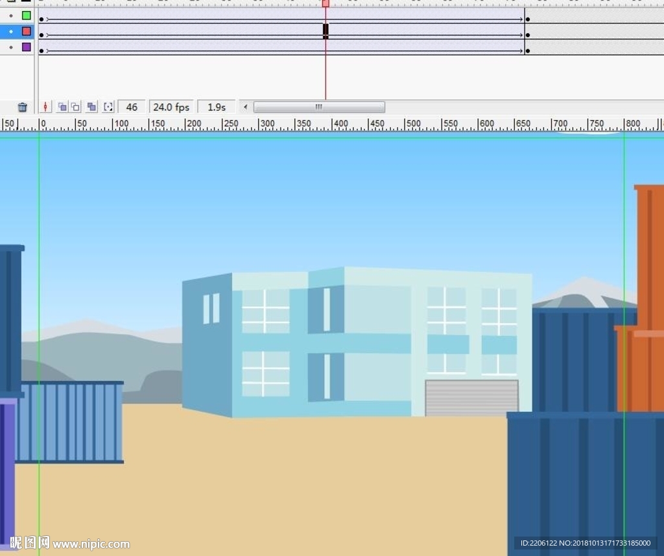
Task: Click the trash icon to delete layer
Action: tap(23, 107)
